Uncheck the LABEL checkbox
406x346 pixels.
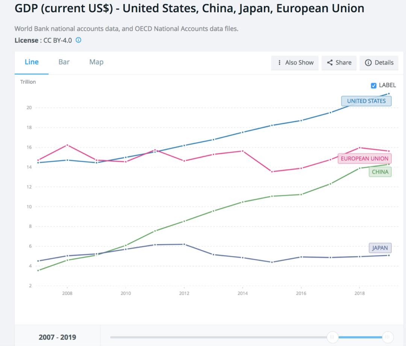[373, 85]
